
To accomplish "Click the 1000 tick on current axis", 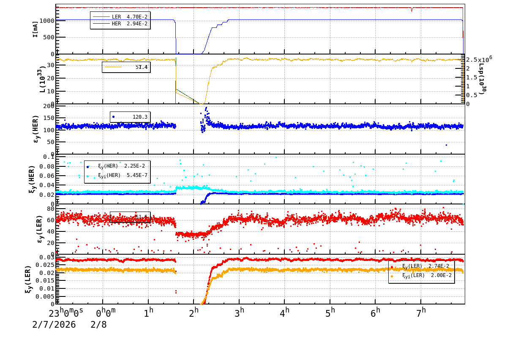I will [47, 21].
